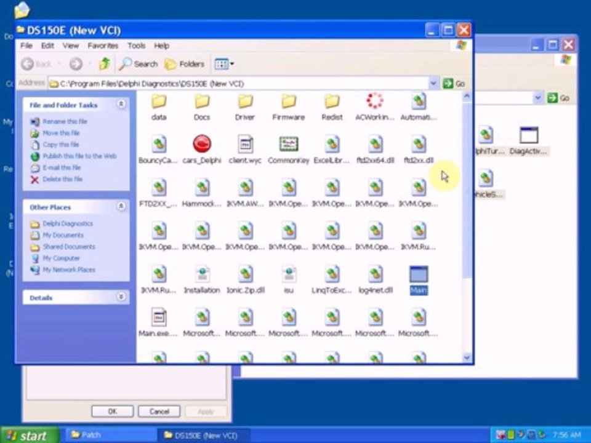Select the Automati... dll file
591x443 pixels.
click(x=419, y=106)
